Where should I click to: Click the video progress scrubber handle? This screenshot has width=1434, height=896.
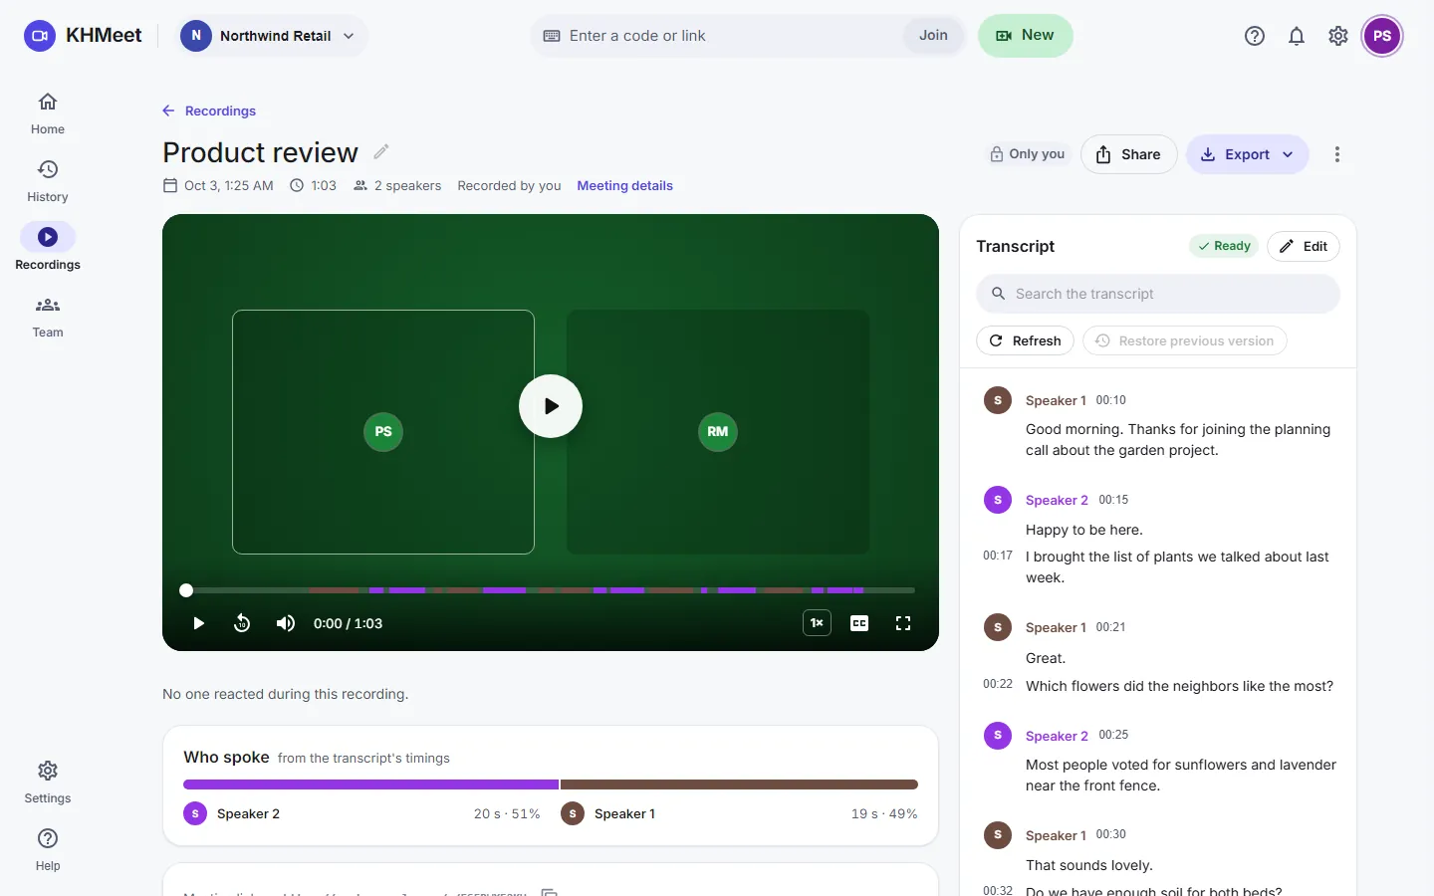click(186, 590)
